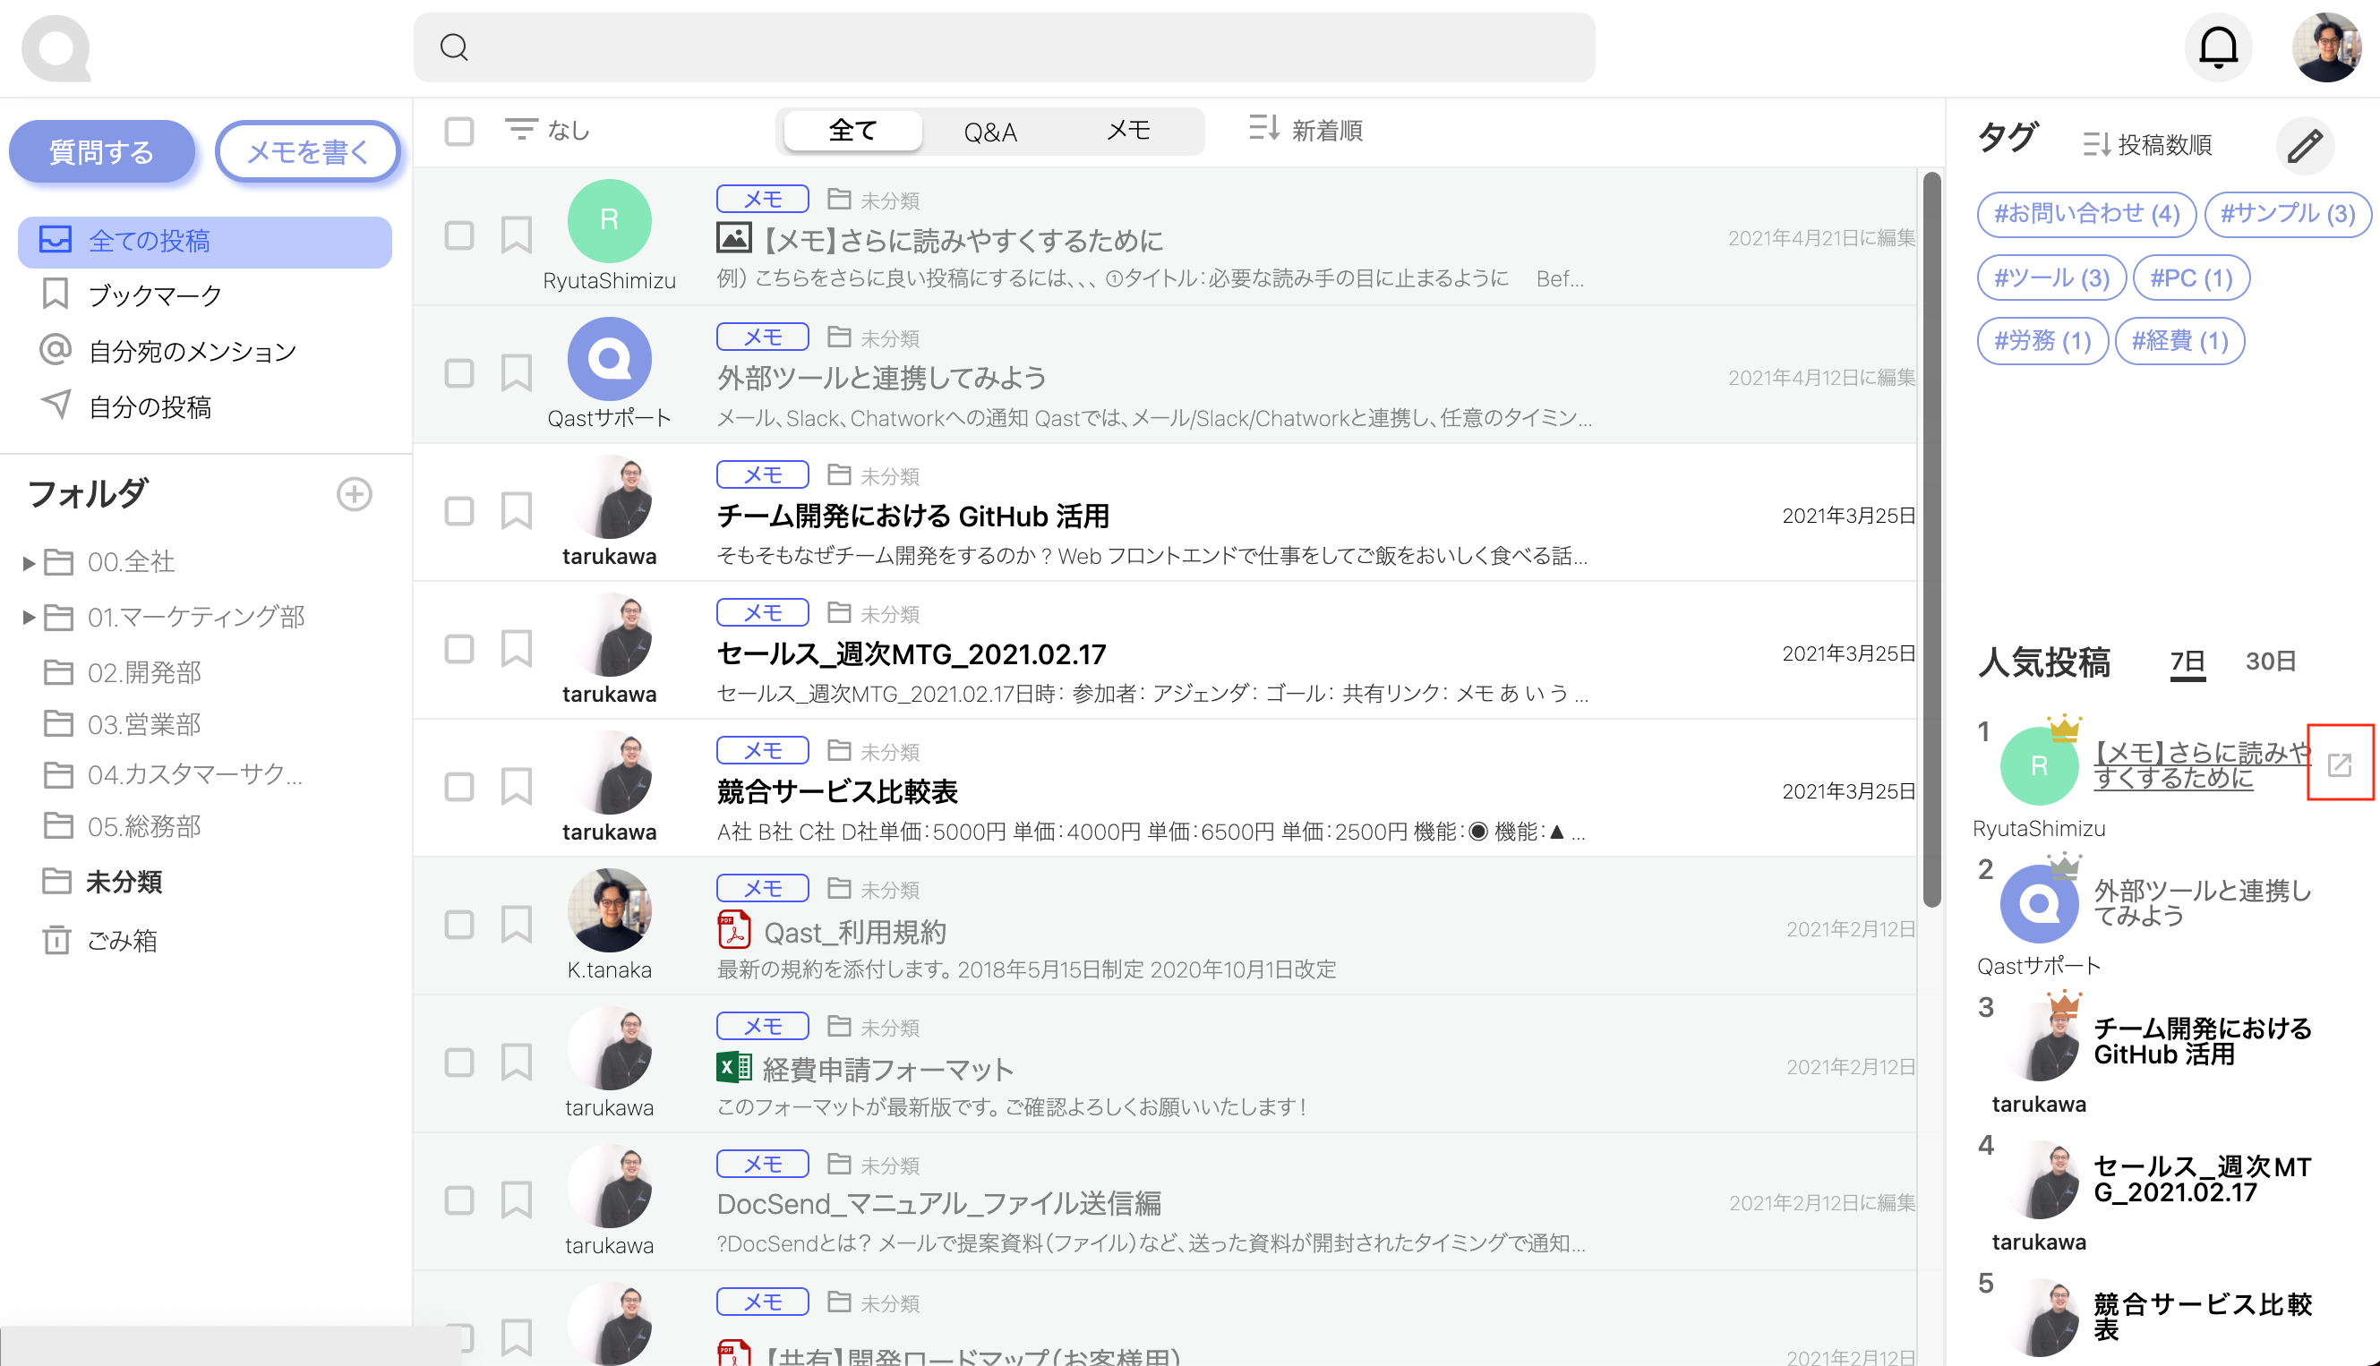The width and height of the screenshot is (2380, 1366).
Task: Bookmark the DocSend_マニュアル_ファイル送信編 post
Action: pos(516,1201)
